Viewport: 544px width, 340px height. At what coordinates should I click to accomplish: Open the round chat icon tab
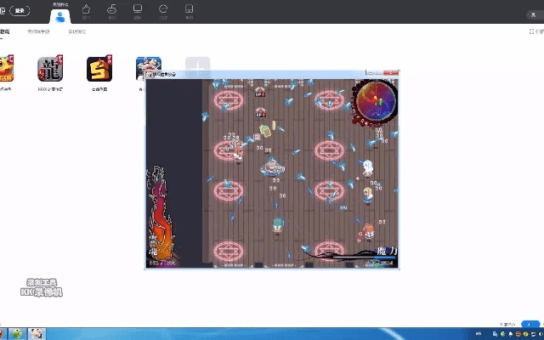point(163,11)
